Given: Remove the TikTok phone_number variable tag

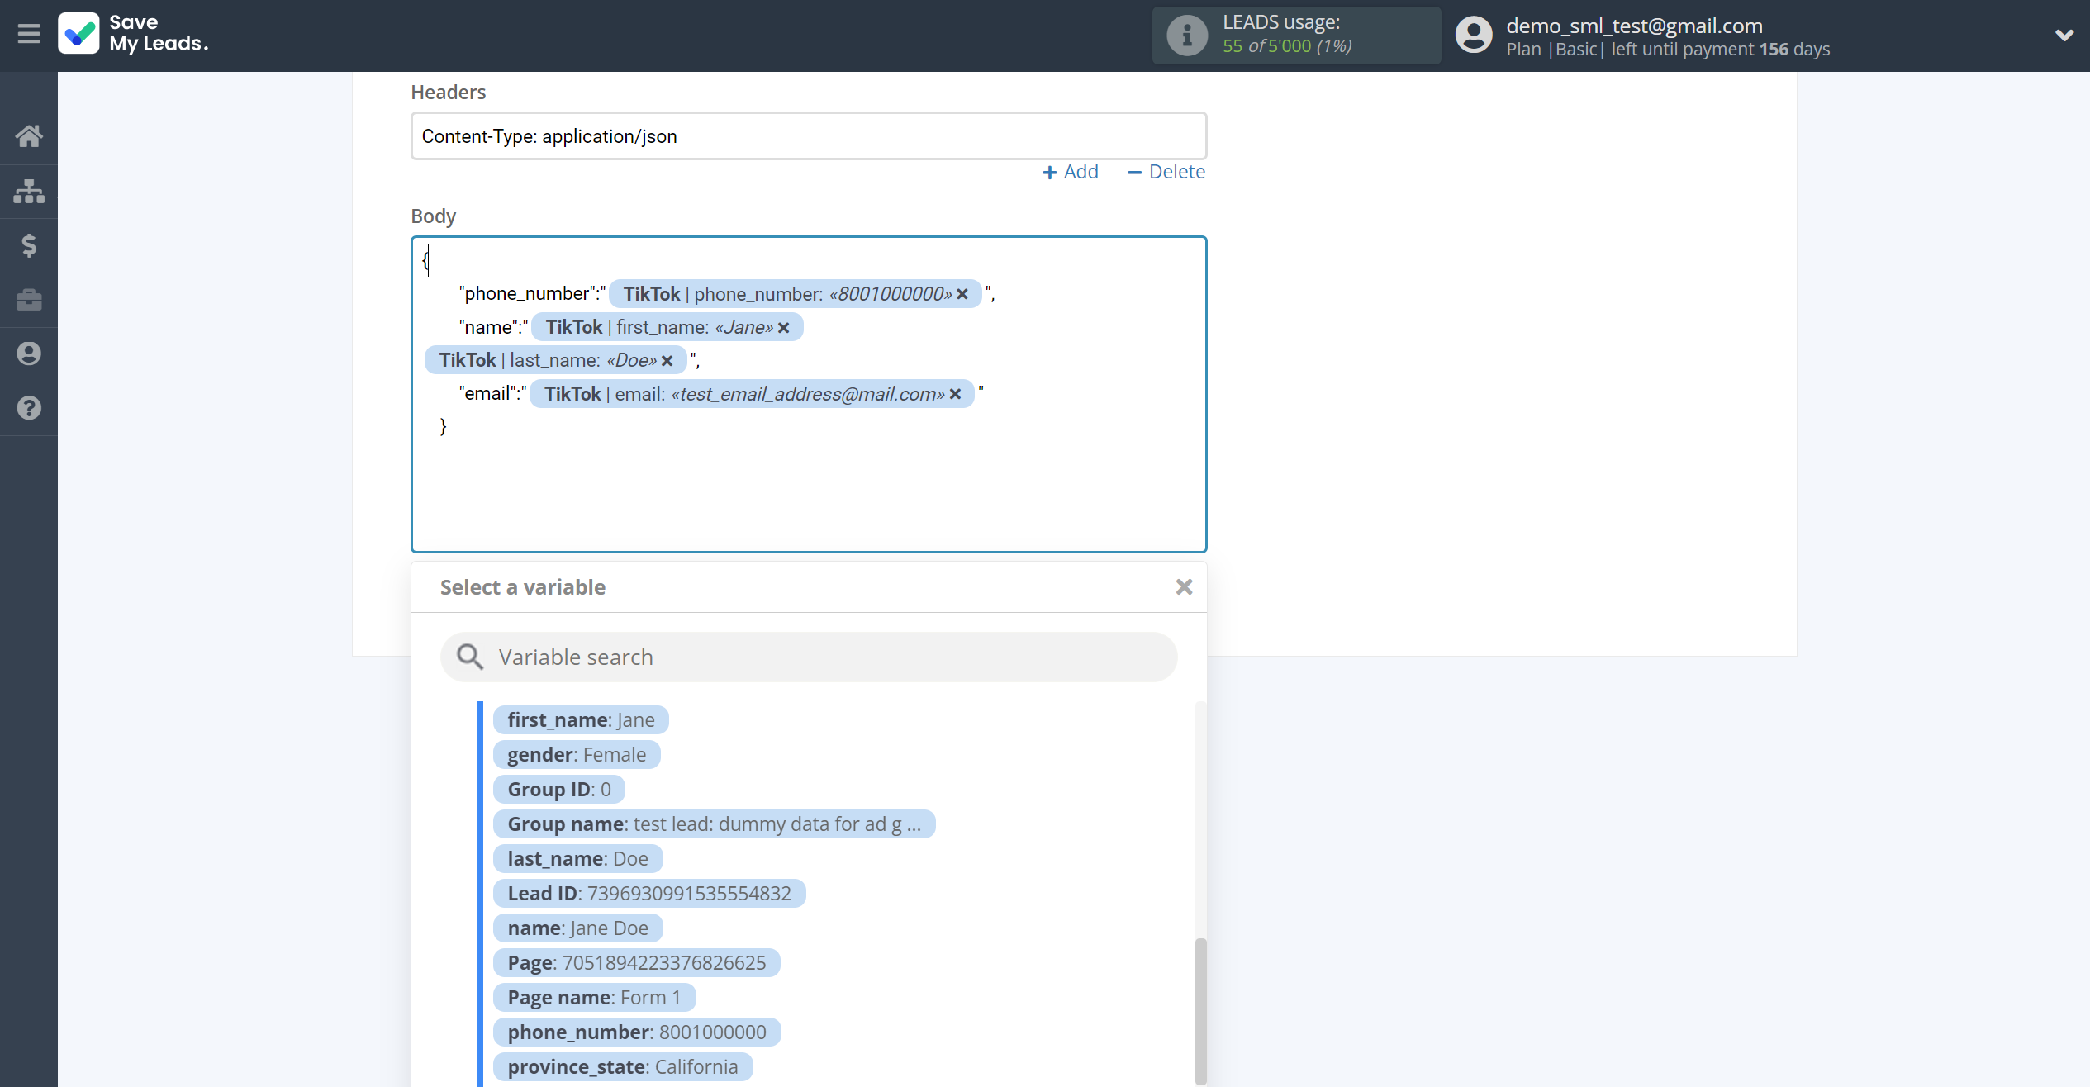Looking at the screenshot, I should [x=962, y=294].
